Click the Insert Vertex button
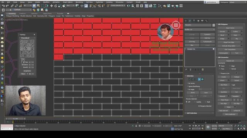This screenshot has width=247, height=138. [x=230, y=28]
